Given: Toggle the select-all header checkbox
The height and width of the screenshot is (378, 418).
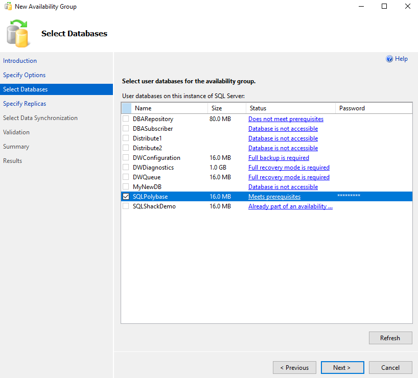Looking at the screenshot, I should [126, 108].
